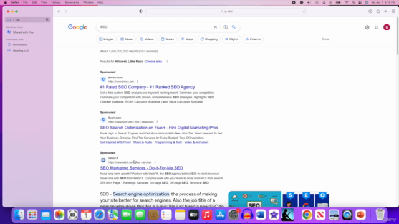This screenshot has width=399, height=224.
Task: Open Wi-Fi status in menu bar
Action: [347, 2]
